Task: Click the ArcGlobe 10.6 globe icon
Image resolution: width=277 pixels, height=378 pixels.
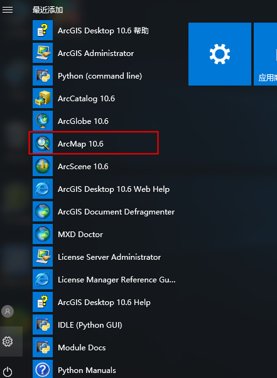Action: (43, 121)
